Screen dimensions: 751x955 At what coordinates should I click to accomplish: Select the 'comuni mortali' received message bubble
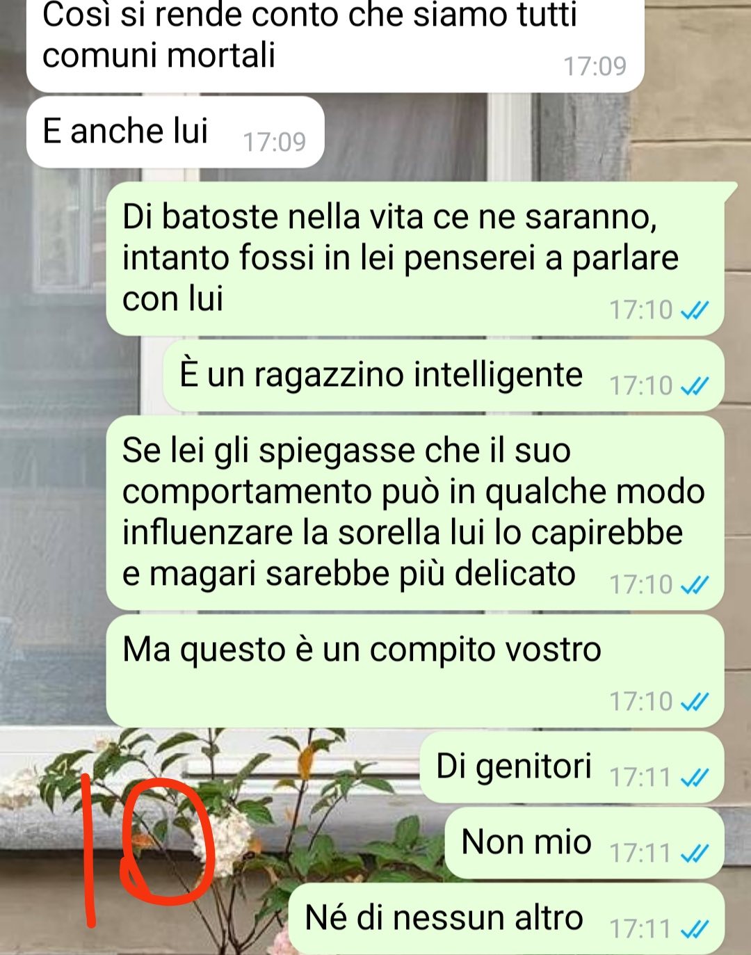[x=335, y=43]
